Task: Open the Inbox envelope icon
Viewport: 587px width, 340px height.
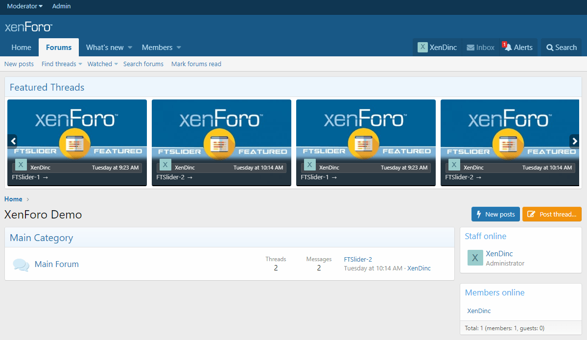Action: [470, 48]
